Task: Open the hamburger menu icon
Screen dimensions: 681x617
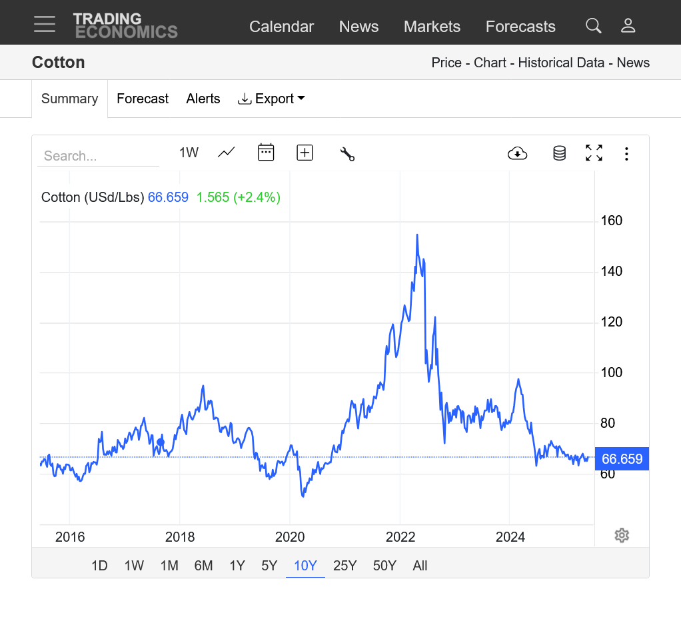Action: (x=44, y=24)
